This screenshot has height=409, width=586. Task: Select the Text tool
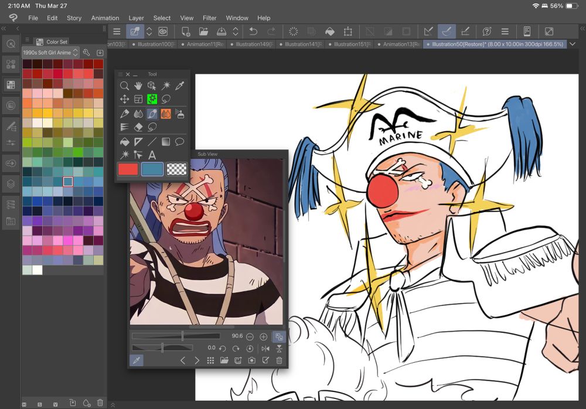click(x=152, y=155)
